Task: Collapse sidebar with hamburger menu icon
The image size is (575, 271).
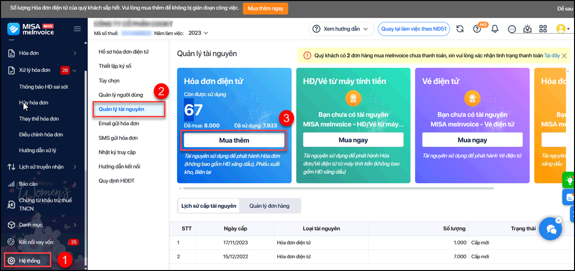Action: point(77,29)
